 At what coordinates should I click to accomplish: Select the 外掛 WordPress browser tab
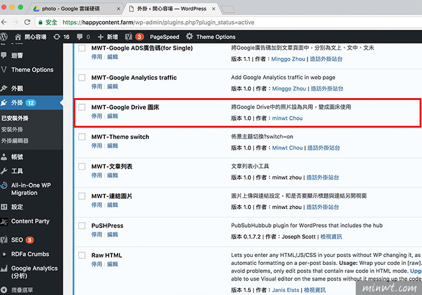tap(171, 9)
